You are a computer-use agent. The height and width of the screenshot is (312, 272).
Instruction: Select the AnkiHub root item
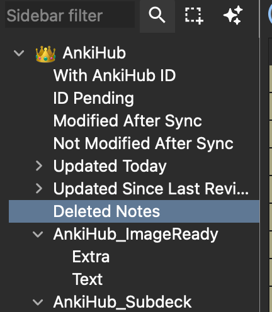[x=94, y=53]
